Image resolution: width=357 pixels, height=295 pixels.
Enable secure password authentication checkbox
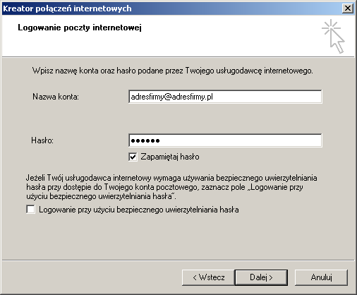(30, 210)
